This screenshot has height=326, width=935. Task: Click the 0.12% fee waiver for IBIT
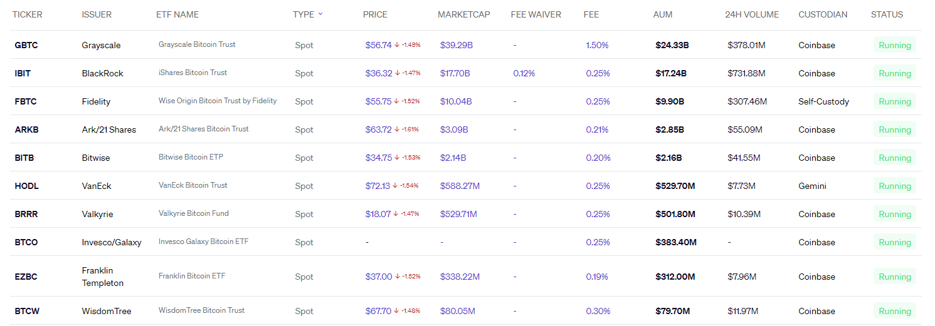[x=524, y=73]
